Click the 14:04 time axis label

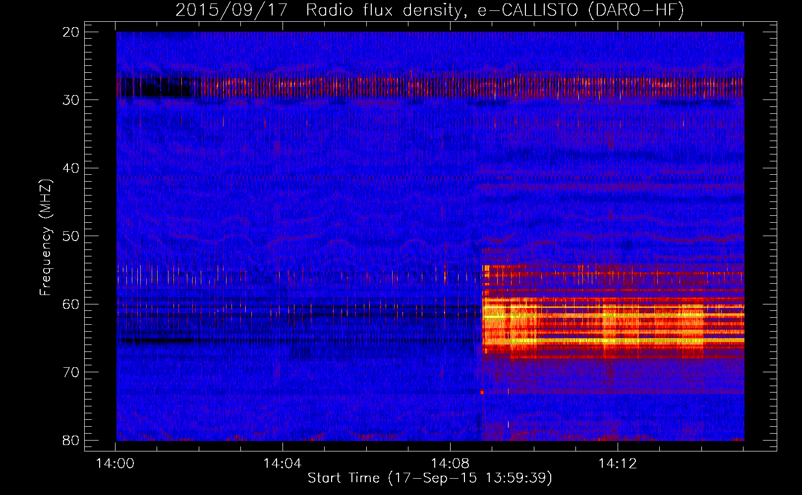pyautogui.click(x=283, y=464)
